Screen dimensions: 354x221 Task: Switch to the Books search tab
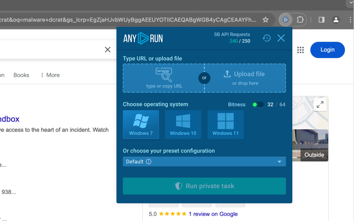[21, 75]
